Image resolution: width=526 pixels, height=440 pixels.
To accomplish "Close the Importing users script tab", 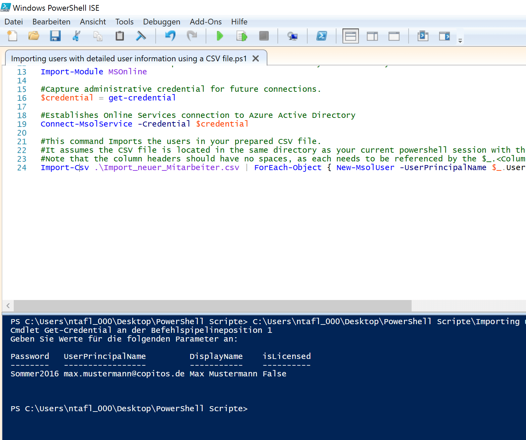I will click(256, 59).
